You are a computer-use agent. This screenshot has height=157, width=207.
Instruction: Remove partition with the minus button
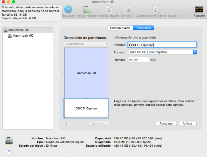(x=71, y=124)
